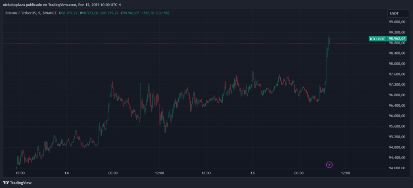Click the 98.000,00 price axis label
Screen dimensions: 413x188
[397, 64]
